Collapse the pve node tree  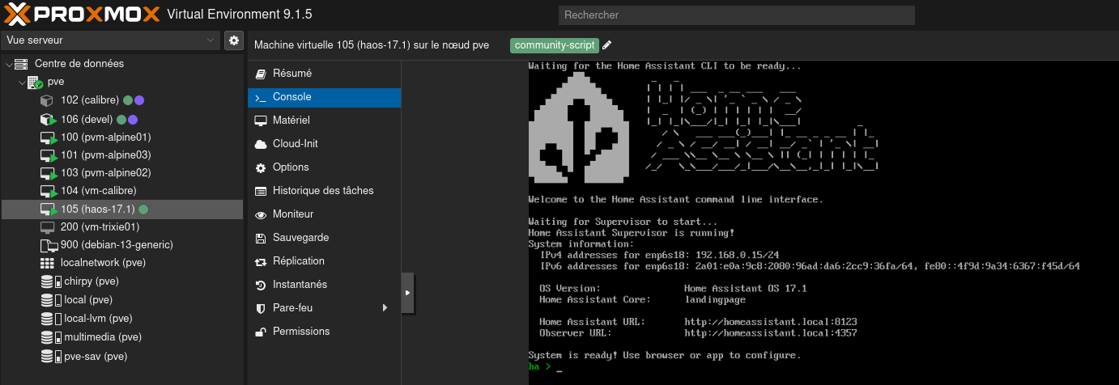pos(22,82)
